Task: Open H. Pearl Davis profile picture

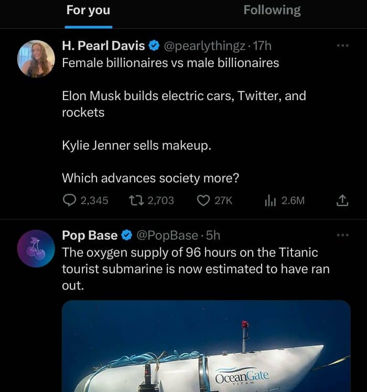Action: (36, 59)
